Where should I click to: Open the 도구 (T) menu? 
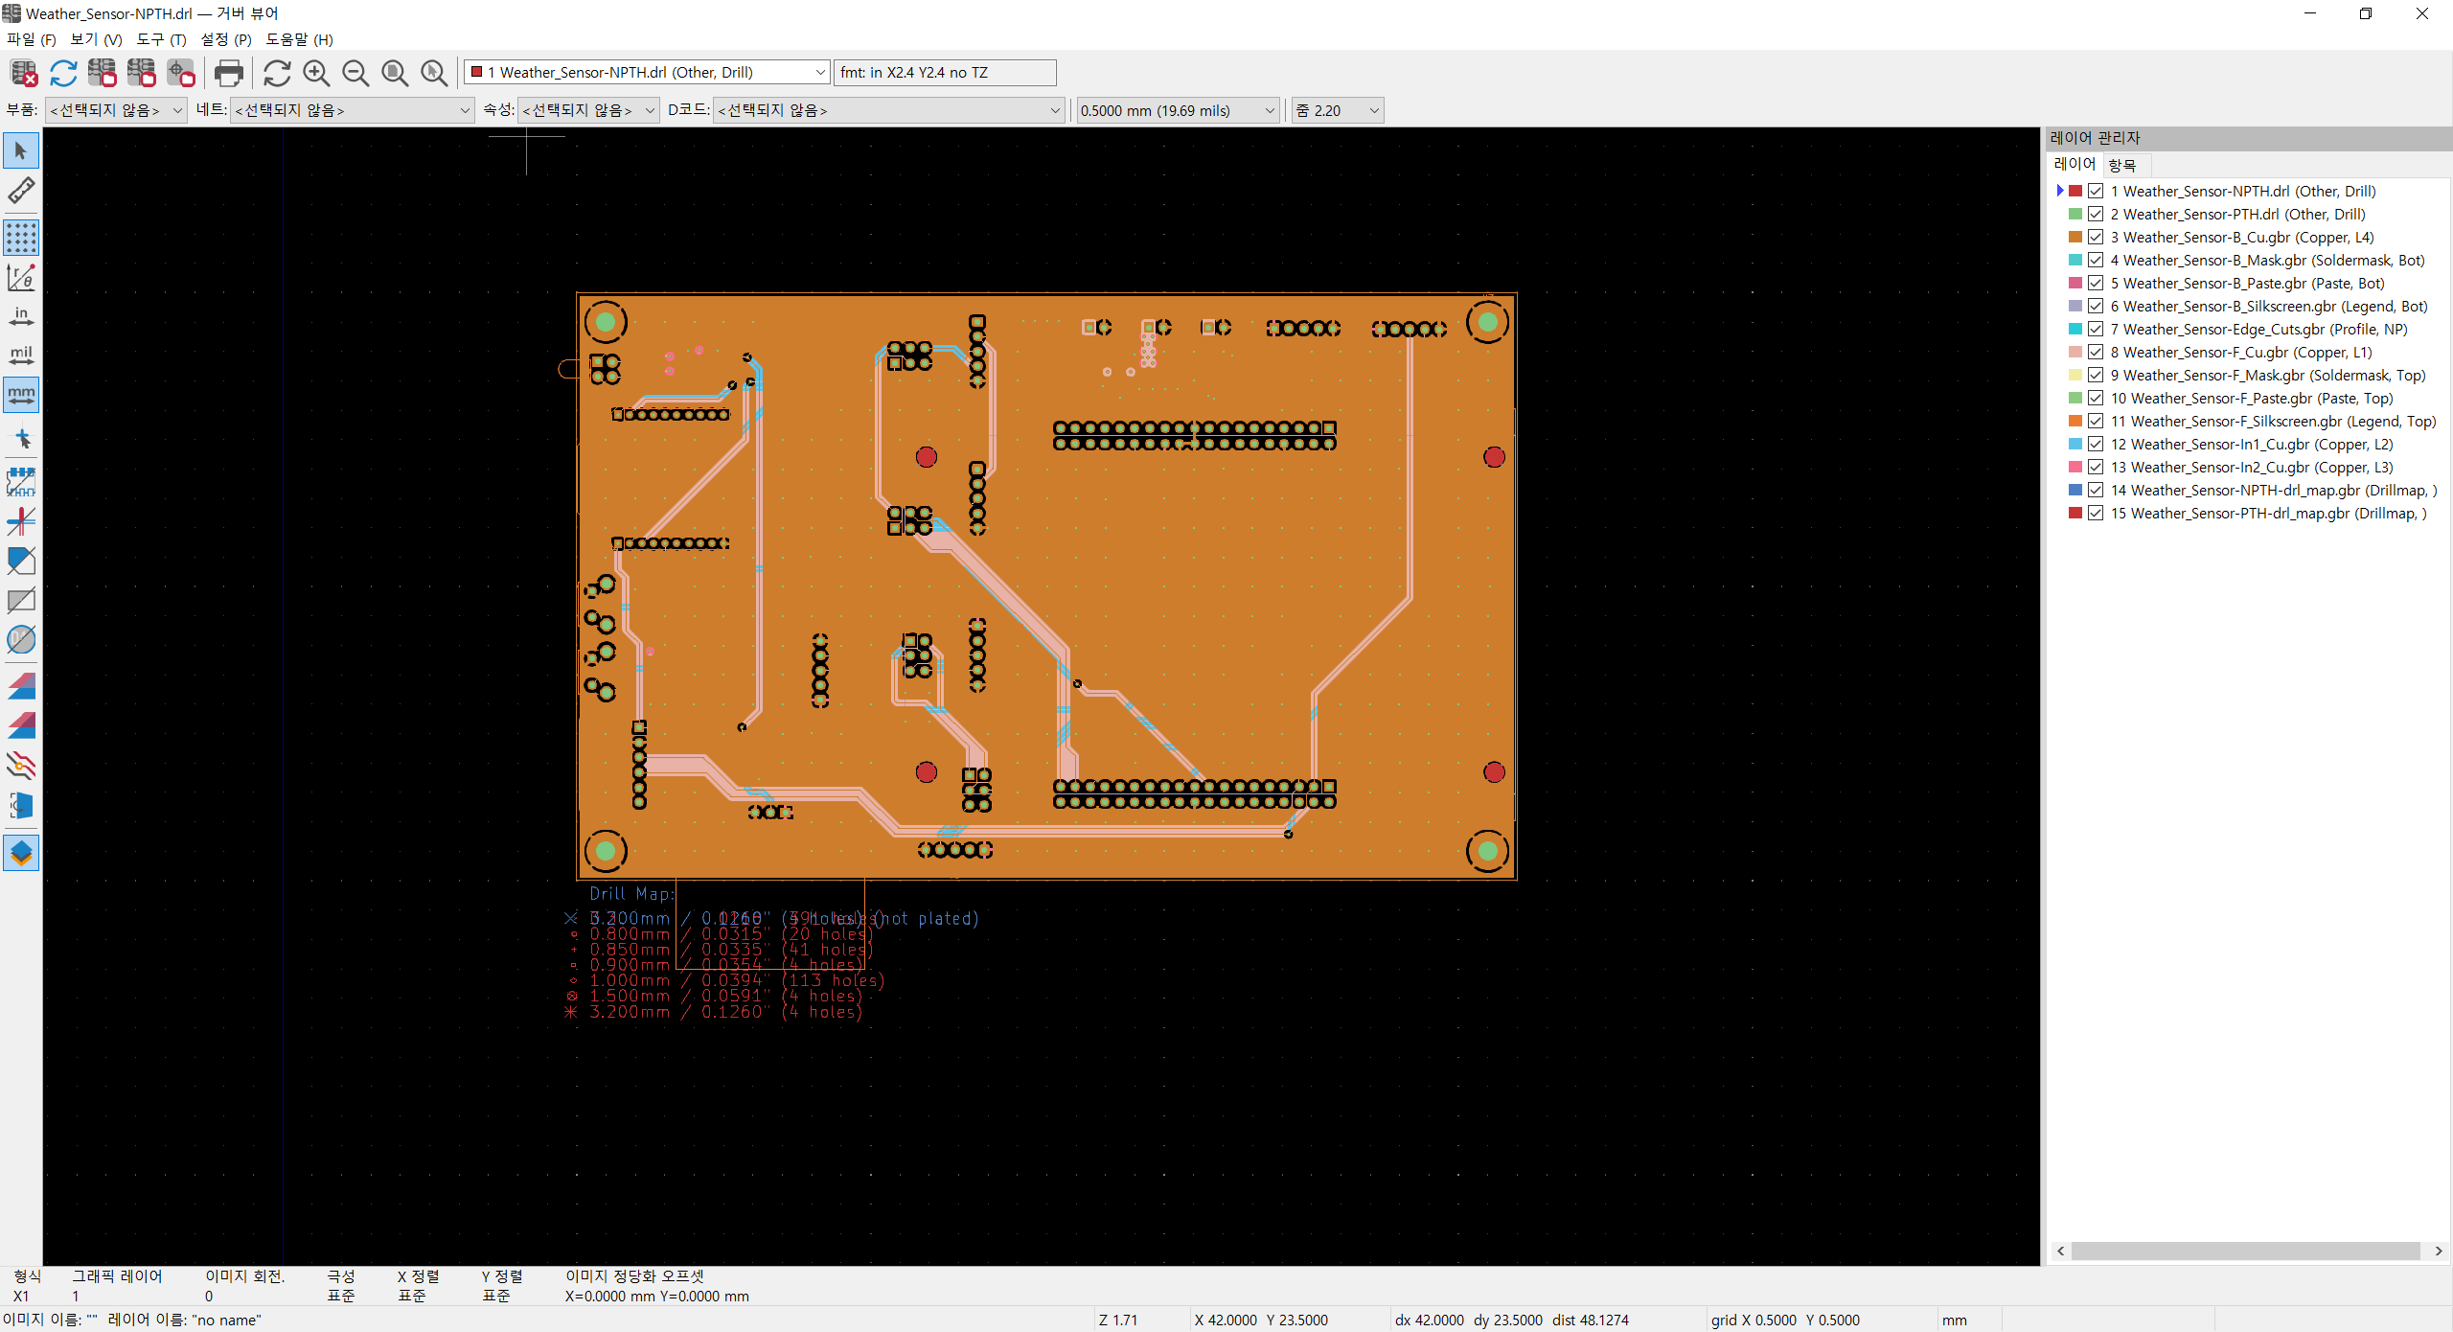pyautogui.click(x=161, y=39)
